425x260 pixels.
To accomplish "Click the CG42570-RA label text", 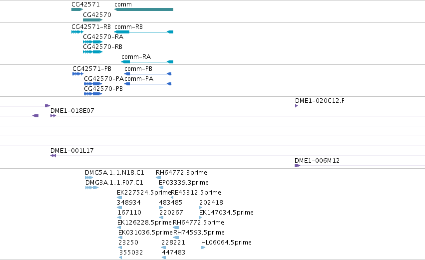I will 103,37.
